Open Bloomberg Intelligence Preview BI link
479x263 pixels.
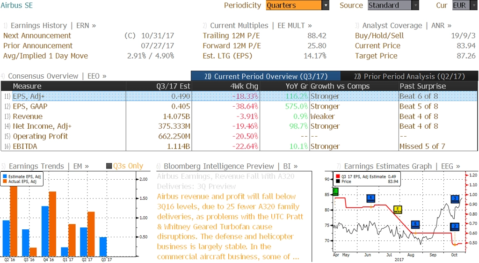click(x=231, y=166)
